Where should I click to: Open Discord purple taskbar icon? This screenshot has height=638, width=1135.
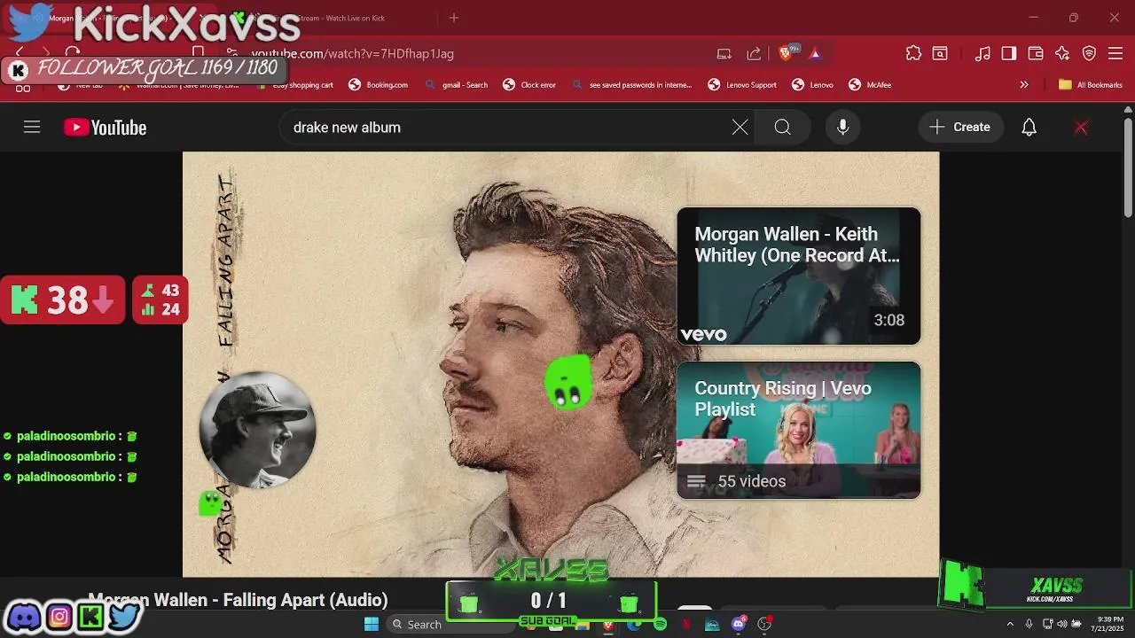(738, 624)
